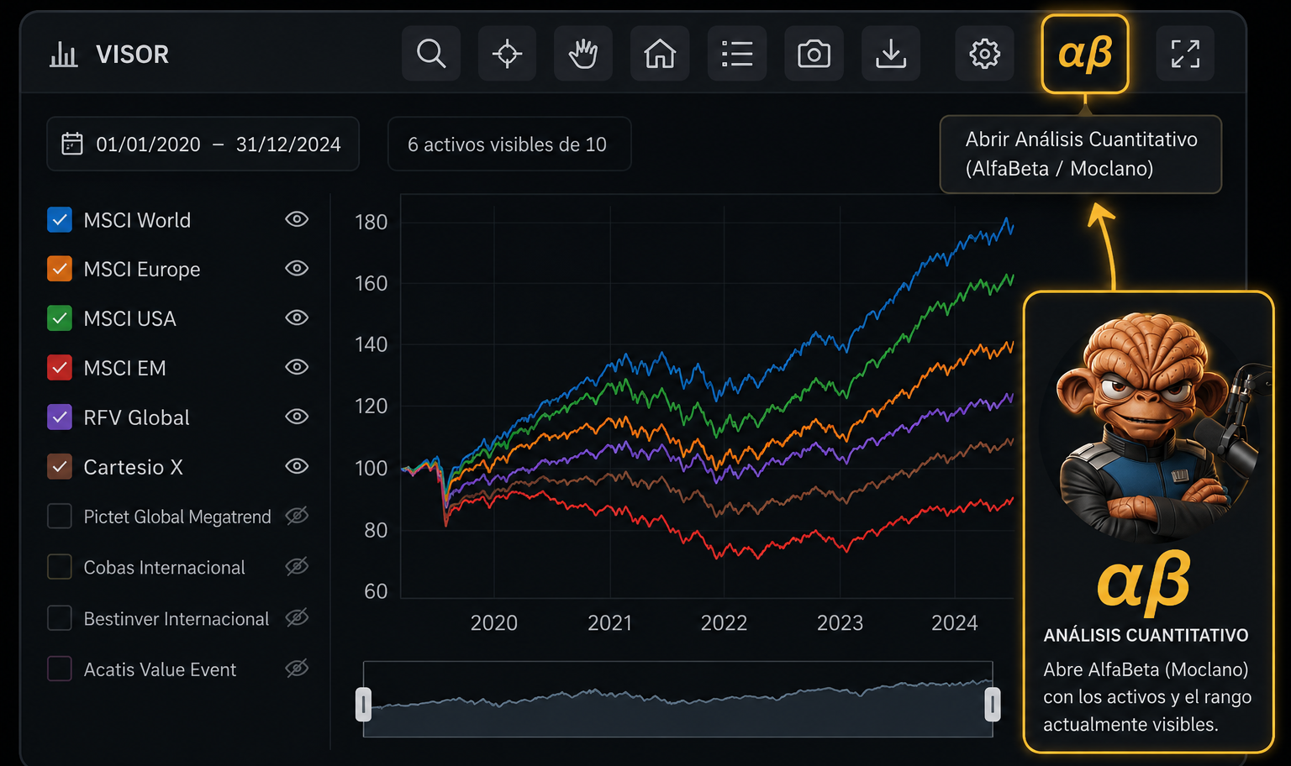Image resolution: width=1291 pixels, height=766 pixels.
Task: Select the pan hand tool
Action: (x=583, y=54)
